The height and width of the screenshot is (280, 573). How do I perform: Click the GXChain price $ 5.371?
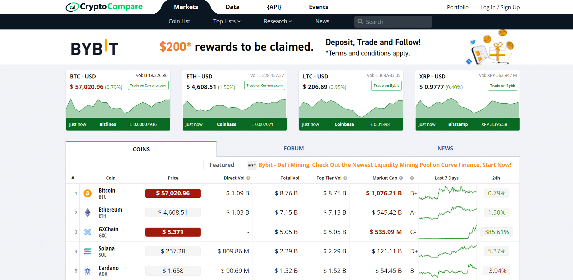(x=173, y=232)
